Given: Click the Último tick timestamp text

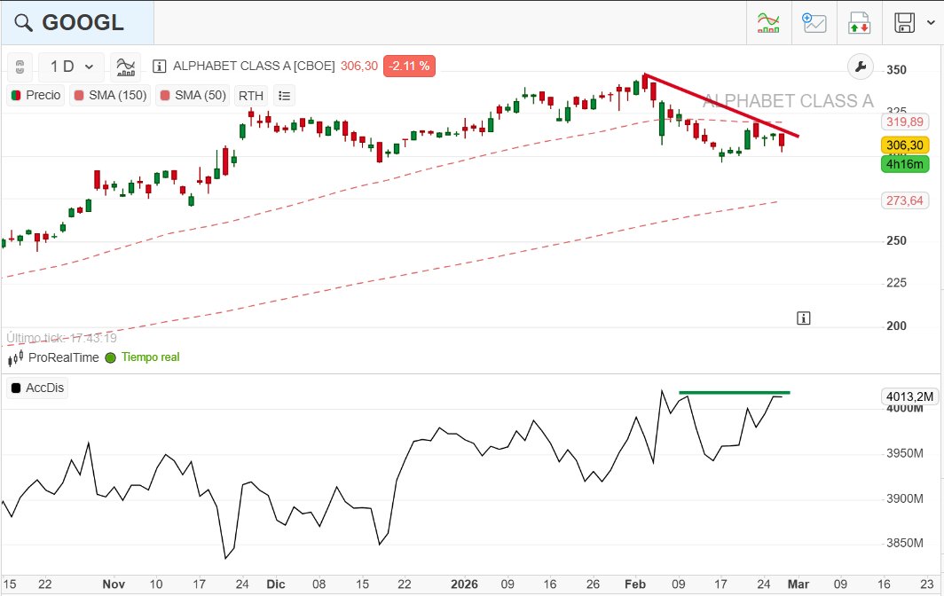Looking at the screenshot, I should click(x=62, y=338).
